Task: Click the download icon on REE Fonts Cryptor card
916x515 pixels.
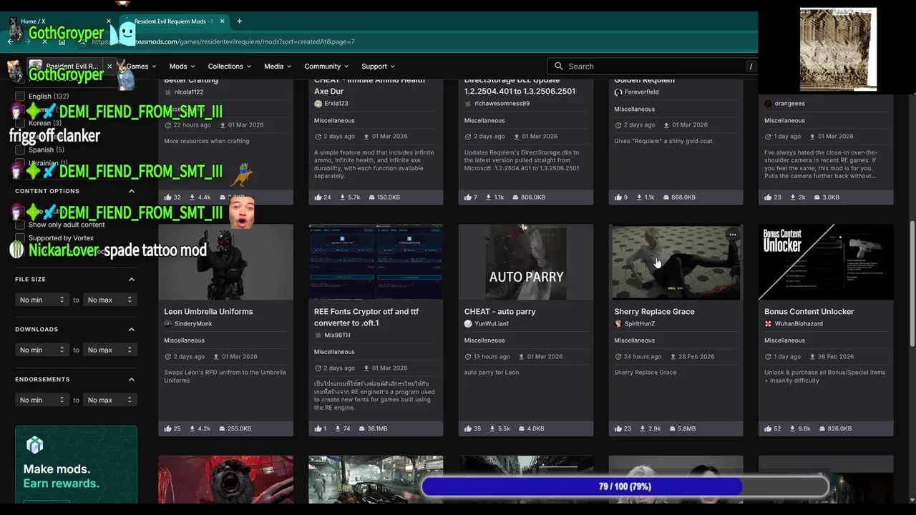Action: (x=338, y=428)
